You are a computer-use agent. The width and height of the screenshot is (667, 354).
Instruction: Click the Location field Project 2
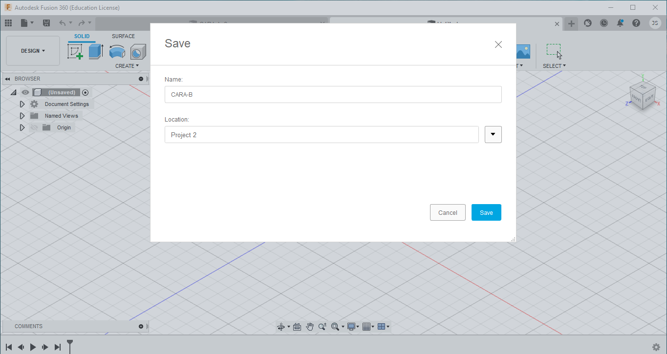(x=322, y=135)
